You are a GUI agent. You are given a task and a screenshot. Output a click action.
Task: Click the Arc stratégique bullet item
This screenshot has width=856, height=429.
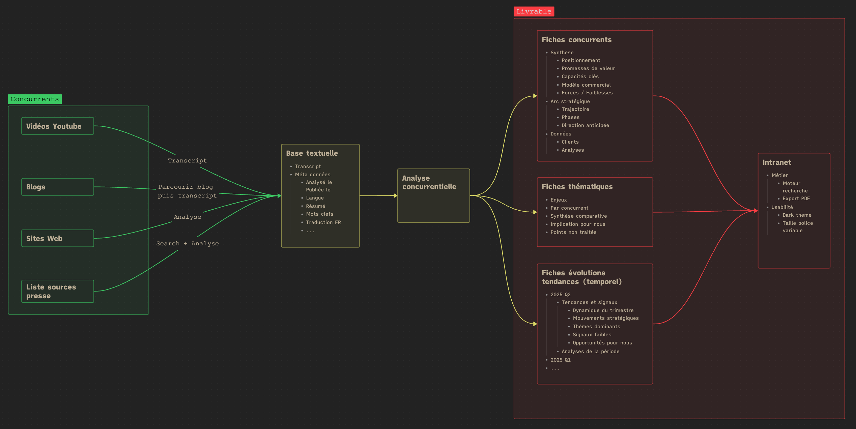point(570,101)
